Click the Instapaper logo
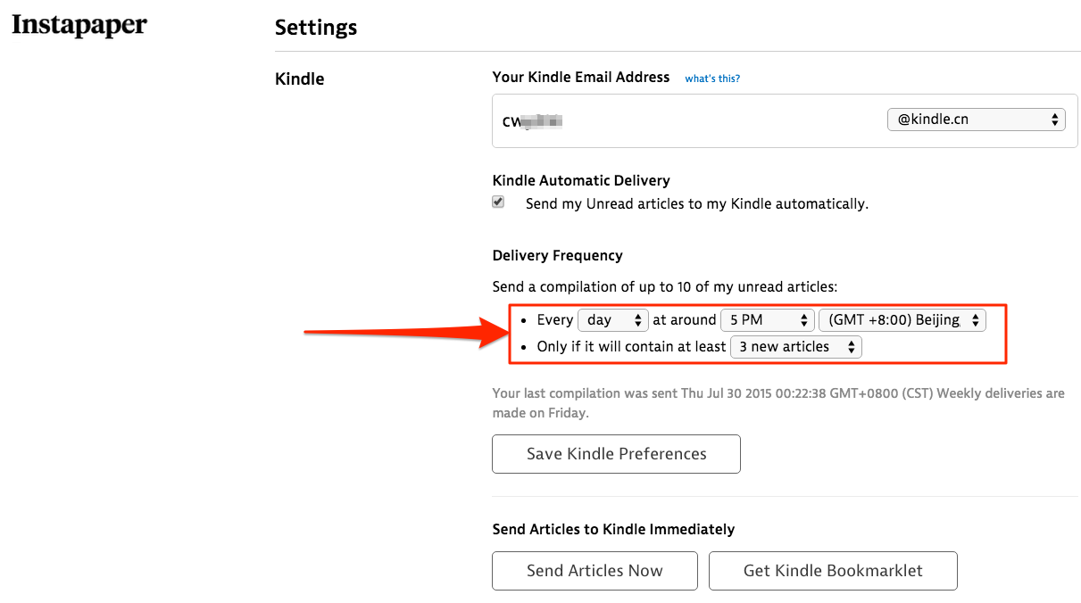This screenshot has height=603, width=1081. pyautogui.click(x=79, y=25)
